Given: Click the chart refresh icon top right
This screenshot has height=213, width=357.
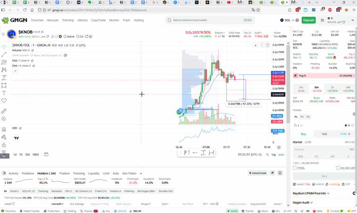Looking at the screenshot, I should (x=268, y=45).
